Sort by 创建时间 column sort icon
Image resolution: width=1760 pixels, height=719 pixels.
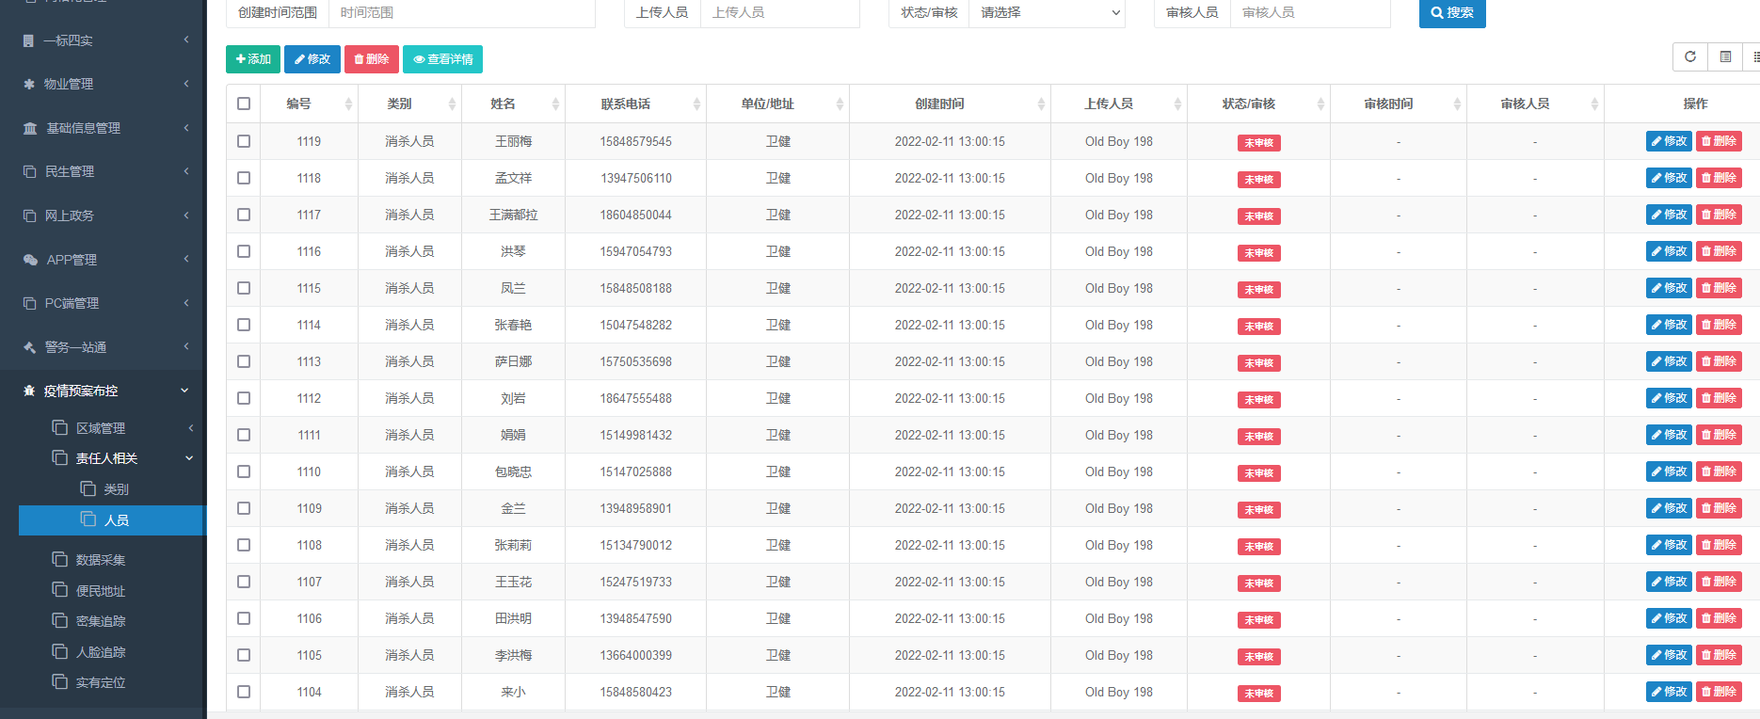pos(1041,104)
